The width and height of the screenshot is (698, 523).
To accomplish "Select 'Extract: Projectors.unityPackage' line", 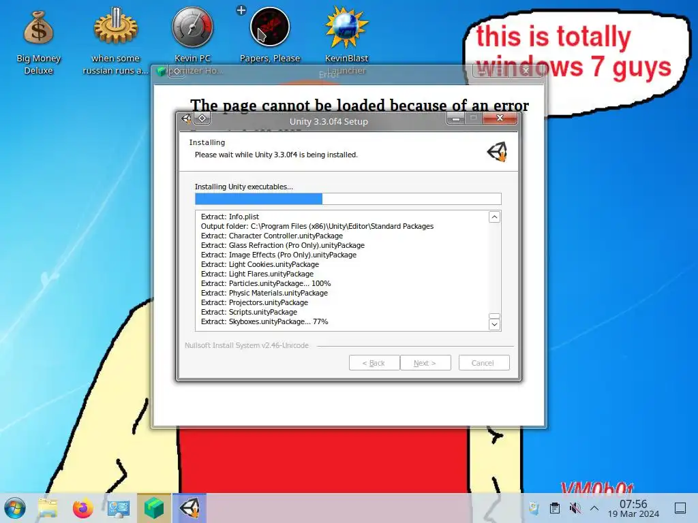I will [x=254, y=302].
